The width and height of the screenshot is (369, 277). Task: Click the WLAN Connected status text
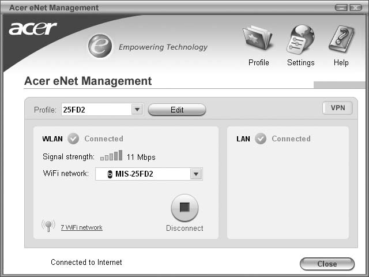click(104, 138)
